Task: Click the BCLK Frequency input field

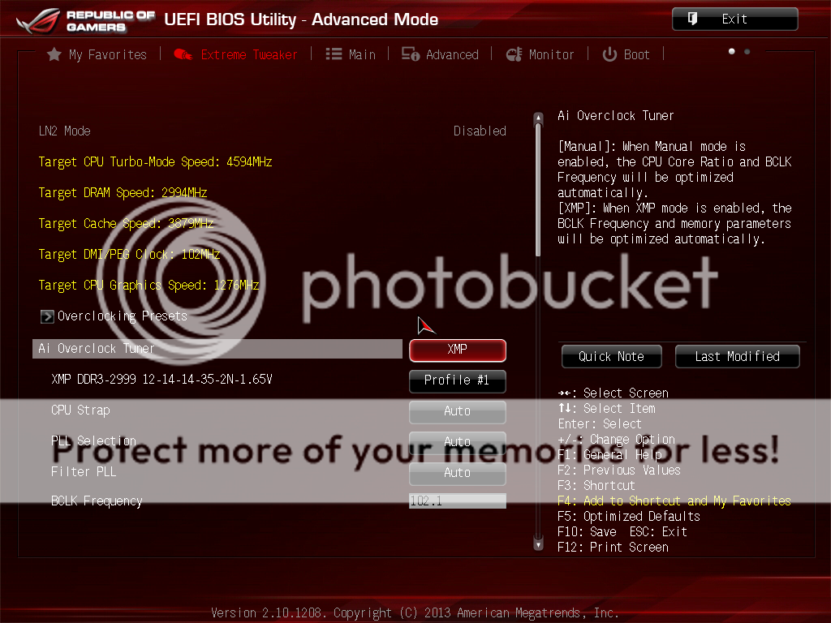Action: pyautogui.click(x=457, y=501)
